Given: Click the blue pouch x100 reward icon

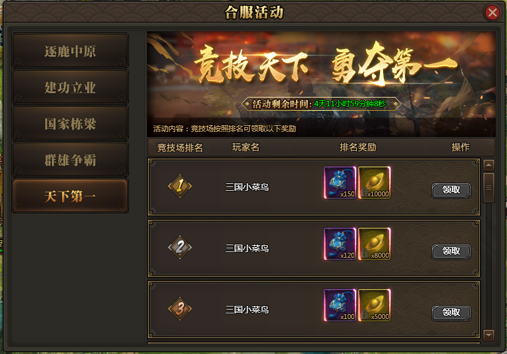Looking at the screenshot, I should point(340,305).
